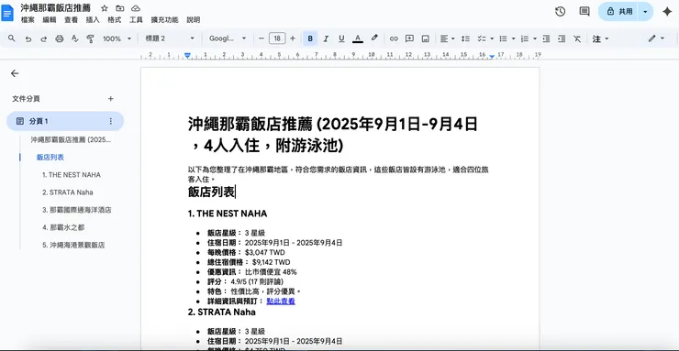This screenshot has width=679, height=351.
Task: Clear text formatting
Action: click(577, 38)
